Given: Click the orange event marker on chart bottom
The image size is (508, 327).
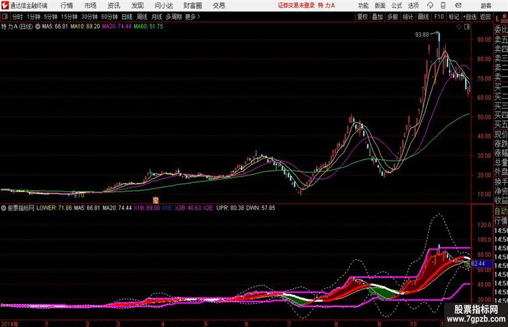Looking at the screenshot, I should pyautogui.click(x=155, y=200).
